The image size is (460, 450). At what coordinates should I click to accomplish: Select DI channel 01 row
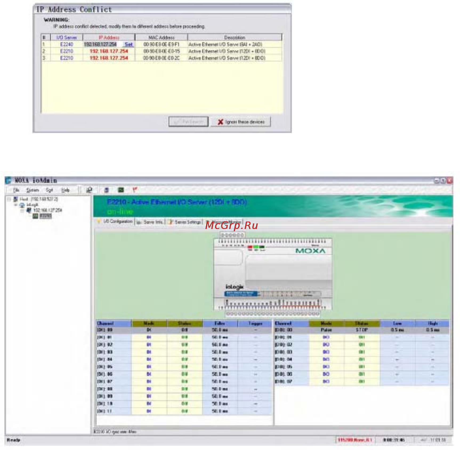tap(184, 337)
